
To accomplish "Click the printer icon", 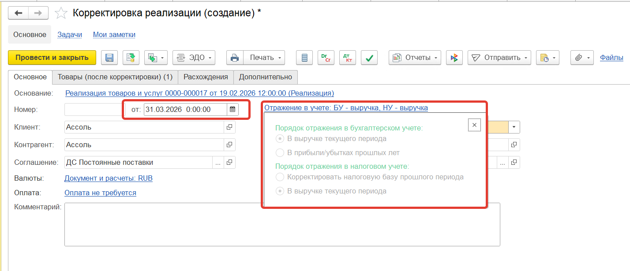I will tap(235, 58).
